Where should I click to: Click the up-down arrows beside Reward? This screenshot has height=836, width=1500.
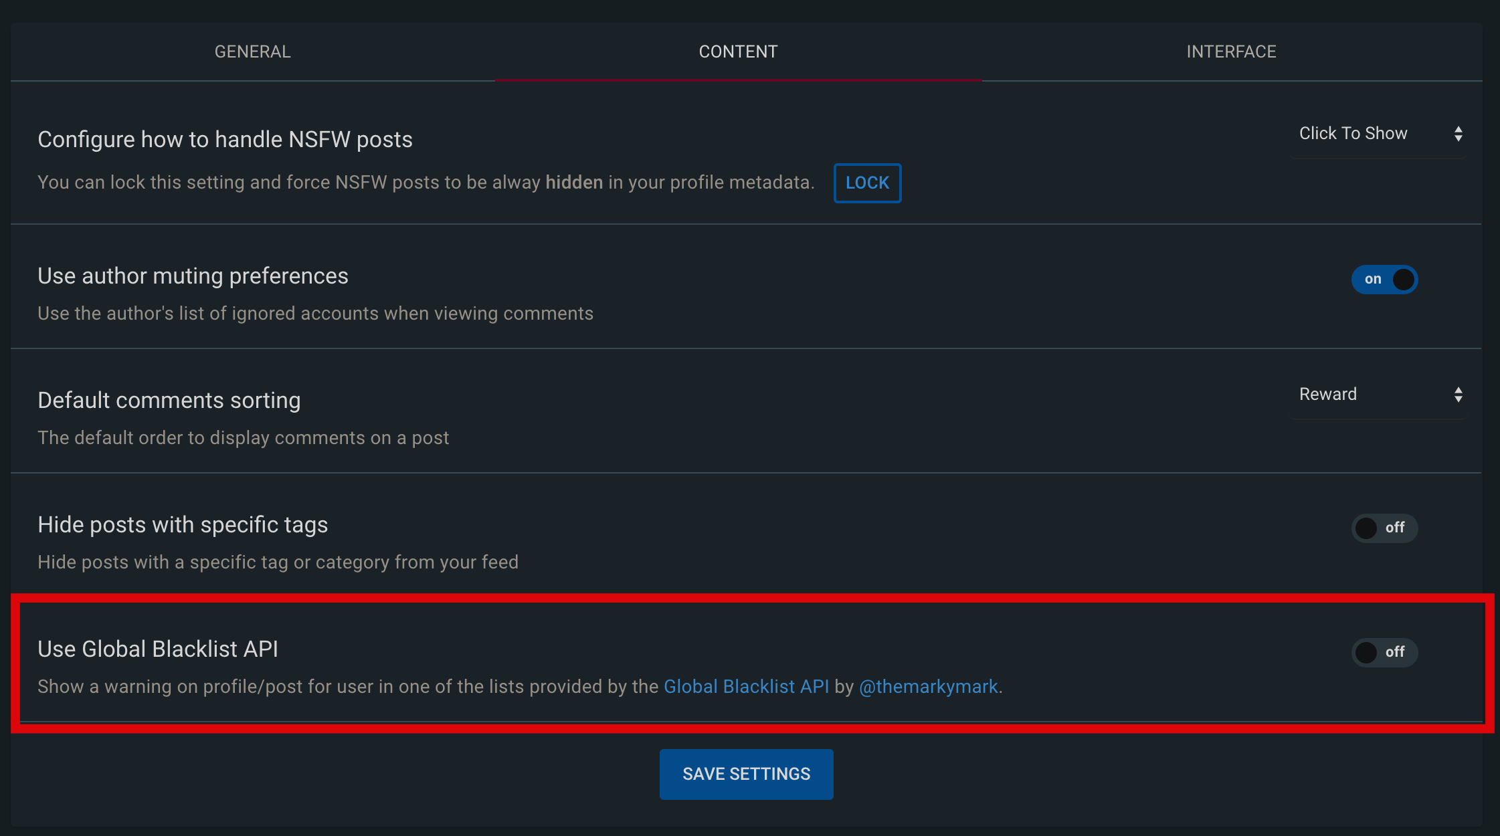1459,395
